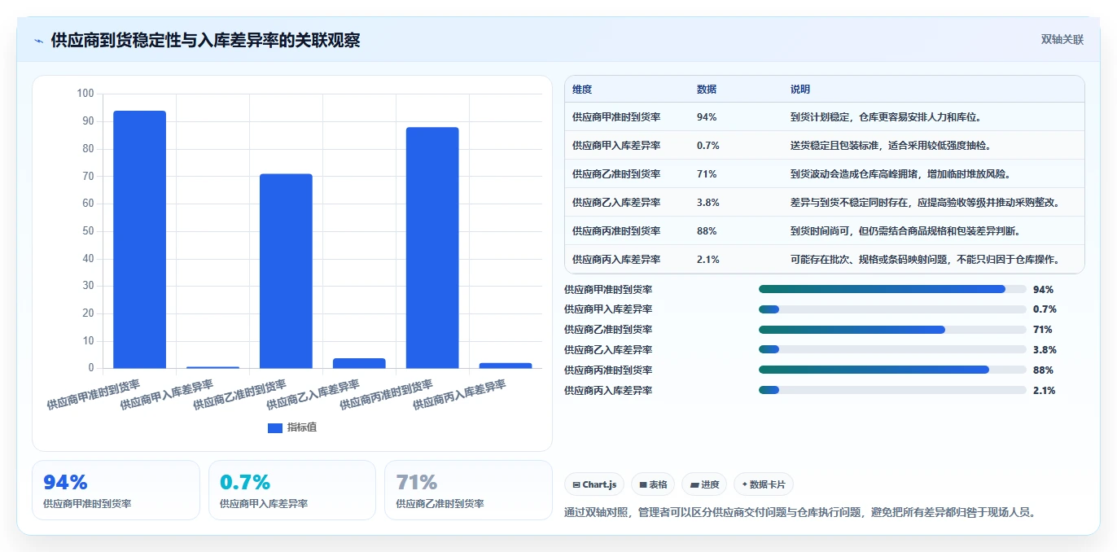
Task: Open the 0.7% 供应商甲入库差异率 data card
Action: click(292, 490)
